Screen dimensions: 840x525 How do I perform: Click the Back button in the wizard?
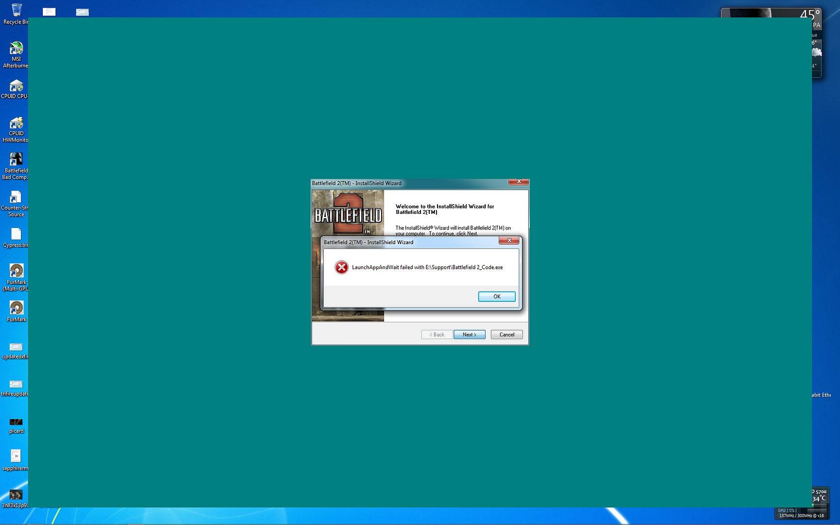(x=436, y=334)
